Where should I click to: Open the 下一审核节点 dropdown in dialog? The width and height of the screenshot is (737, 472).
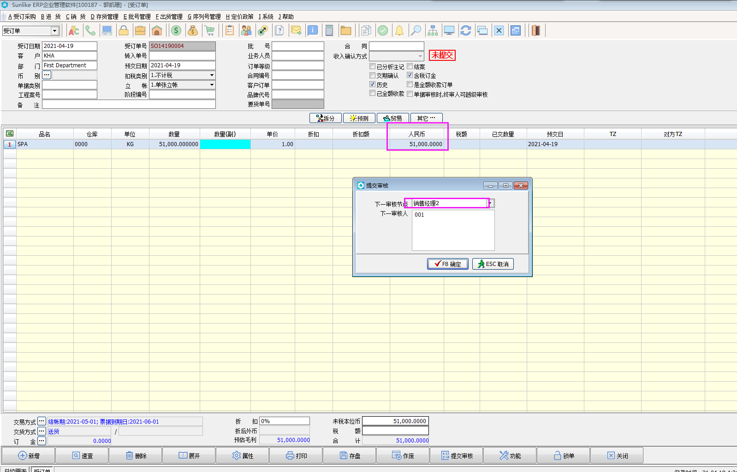(491, 203)
